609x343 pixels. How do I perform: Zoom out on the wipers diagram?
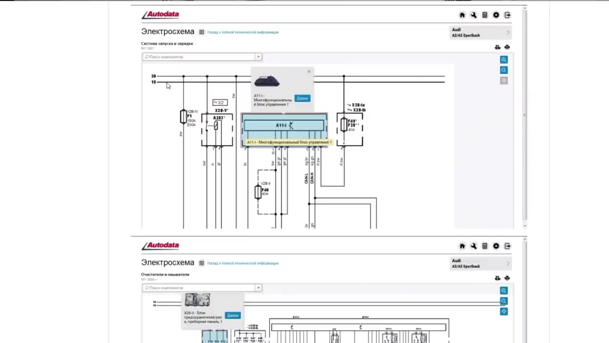tap(504, 301)
